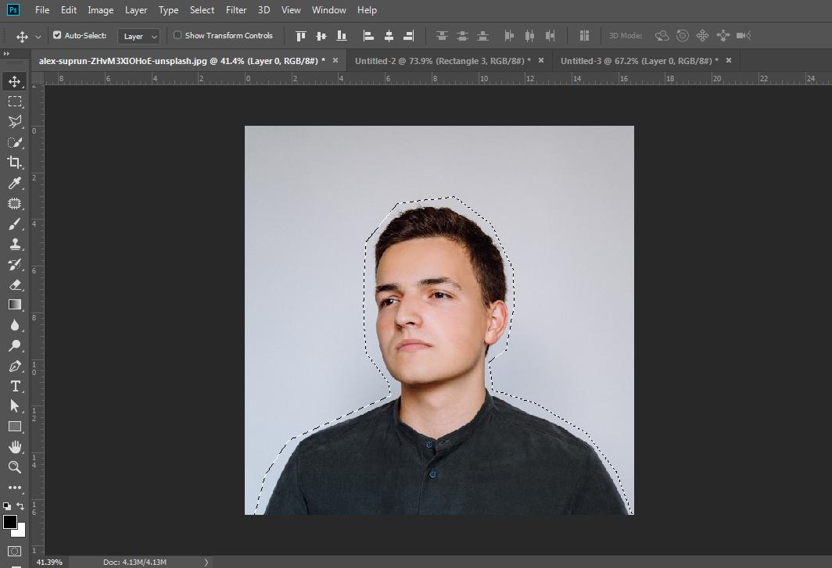Choose the Clone Stamp tool
Screen dimensions: 832x568
[16, 244]
